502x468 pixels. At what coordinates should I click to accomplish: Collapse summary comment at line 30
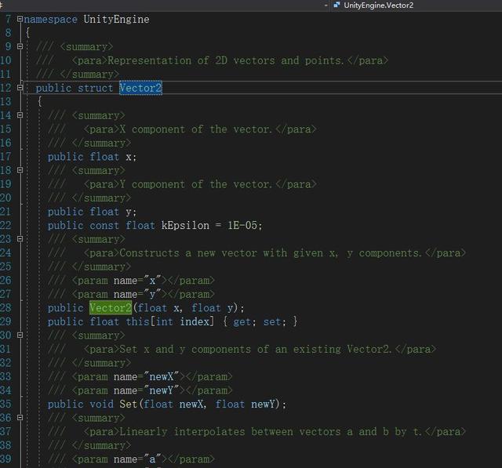[20, 335]
